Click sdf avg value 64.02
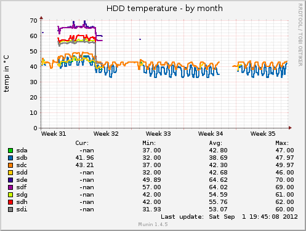This screenshot has height=231, width=306. pos(218,187)
